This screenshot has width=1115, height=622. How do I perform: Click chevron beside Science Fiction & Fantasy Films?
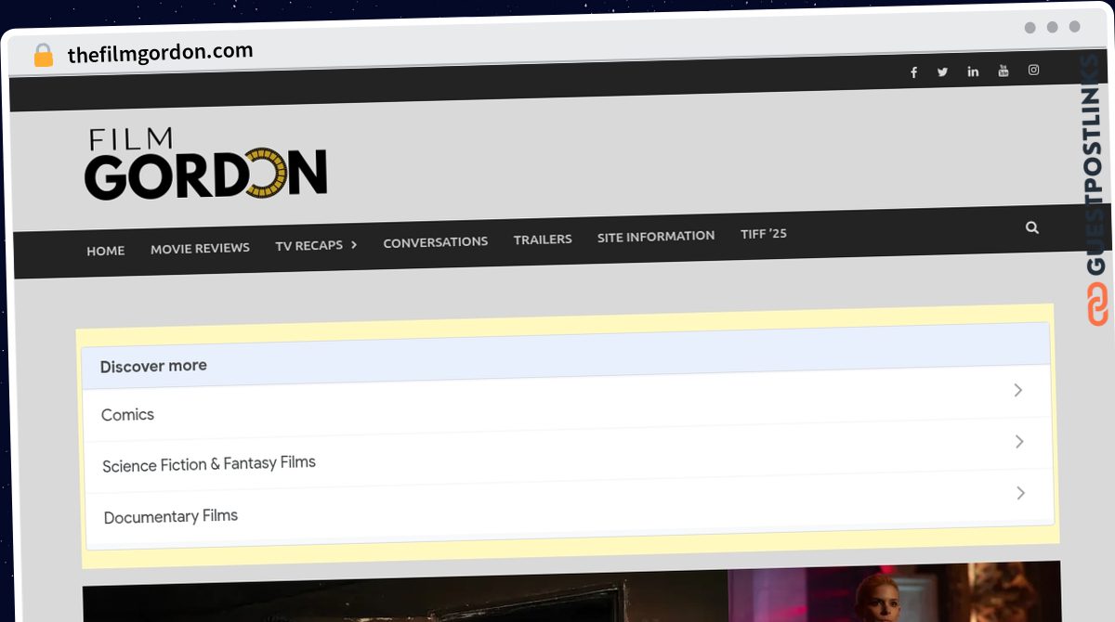[x=1019, y=442]
